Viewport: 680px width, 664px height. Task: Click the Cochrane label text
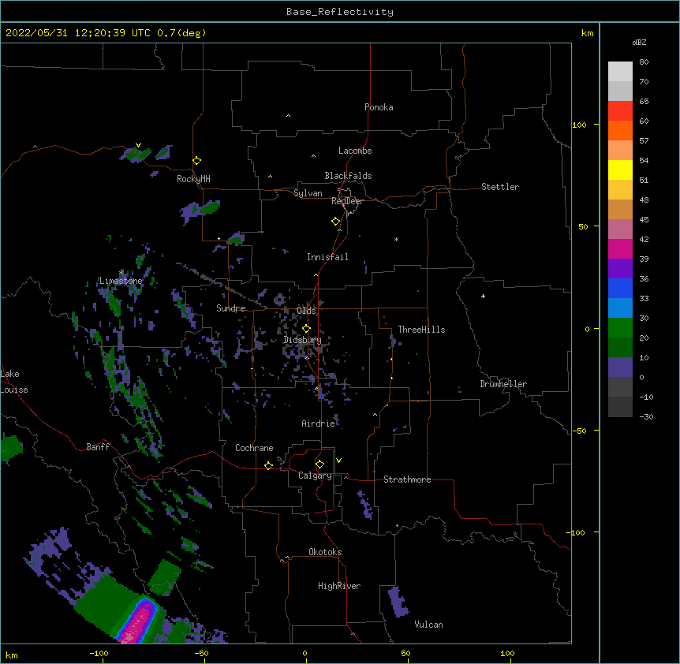(x=254, y=448)
